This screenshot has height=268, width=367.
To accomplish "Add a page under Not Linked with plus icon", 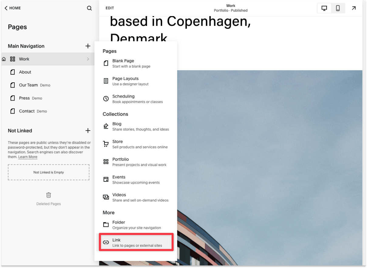I will coord(88,131).
